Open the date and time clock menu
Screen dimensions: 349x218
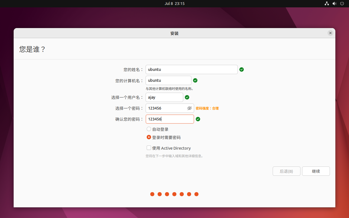(174, 4)
